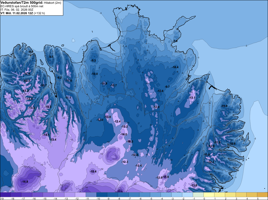
Task: Pick the legend swatch between -17 and -16
Action: pos(27,195)
